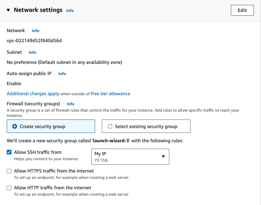Open Info link beside Network settings heading
Screen dimensions: 261x205
70,10
